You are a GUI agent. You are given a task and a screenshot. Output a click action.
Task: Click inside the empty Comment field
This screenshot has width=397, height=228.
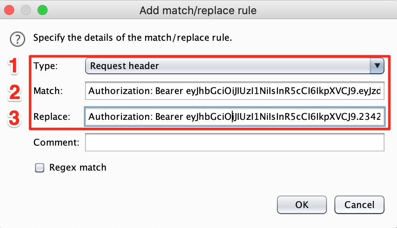pyautogui.click(x=235, y=142)
